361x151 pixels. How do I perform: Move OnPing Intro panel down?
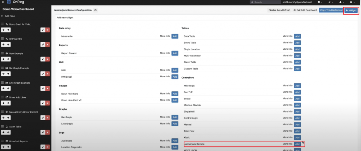pos(4,44)
